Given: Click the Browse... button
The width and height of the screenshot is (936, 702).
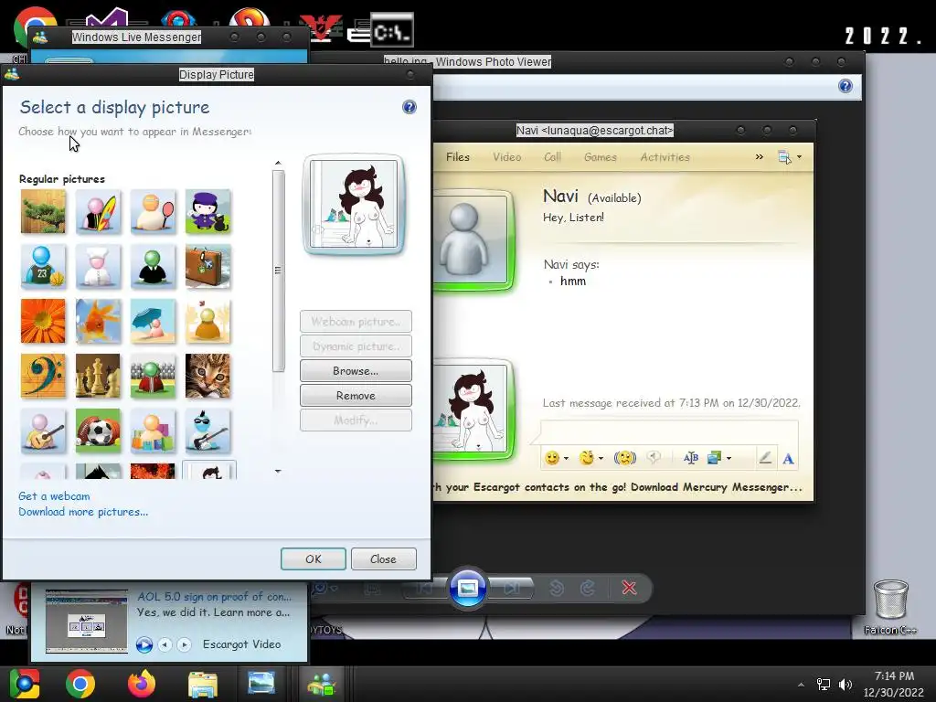Looking at the screenshot, I should click(356, 371).
